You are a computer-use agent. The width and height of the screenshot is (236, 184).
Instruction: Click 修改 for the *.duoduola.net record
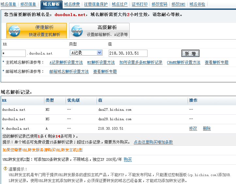click(x=193, y=128)
